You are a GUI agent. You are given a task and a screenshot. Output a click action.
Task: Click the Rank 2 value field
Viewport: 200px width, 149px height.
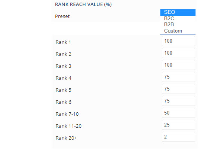click(x=178, y=53)
